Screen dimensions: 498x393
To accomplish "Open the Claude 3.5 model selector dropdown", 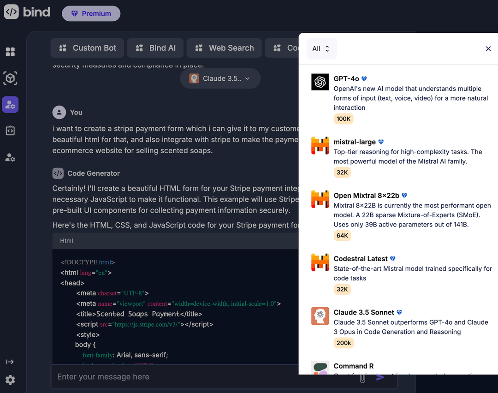I will pos(220,78).
